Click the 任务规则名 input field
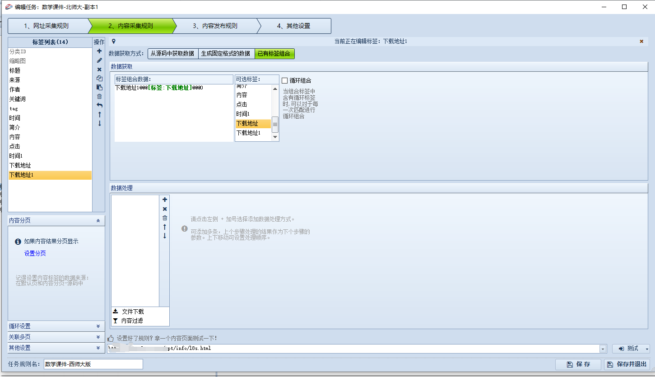Image resolution: width=655 pixels, height=377 pixels. tap(93, 364)
